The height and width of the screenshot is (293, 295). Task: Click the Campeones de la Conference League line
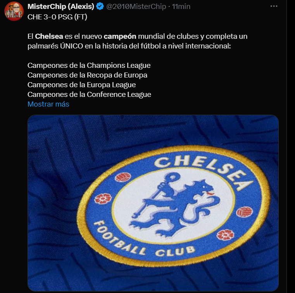(89, 94)
